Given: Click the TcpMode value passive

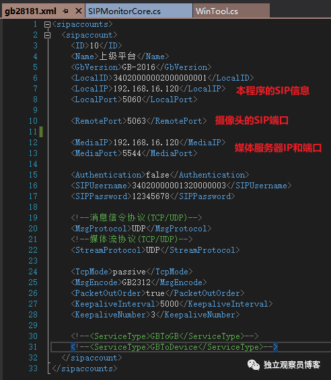Looking at the screenshot, I should pos(129,272).
